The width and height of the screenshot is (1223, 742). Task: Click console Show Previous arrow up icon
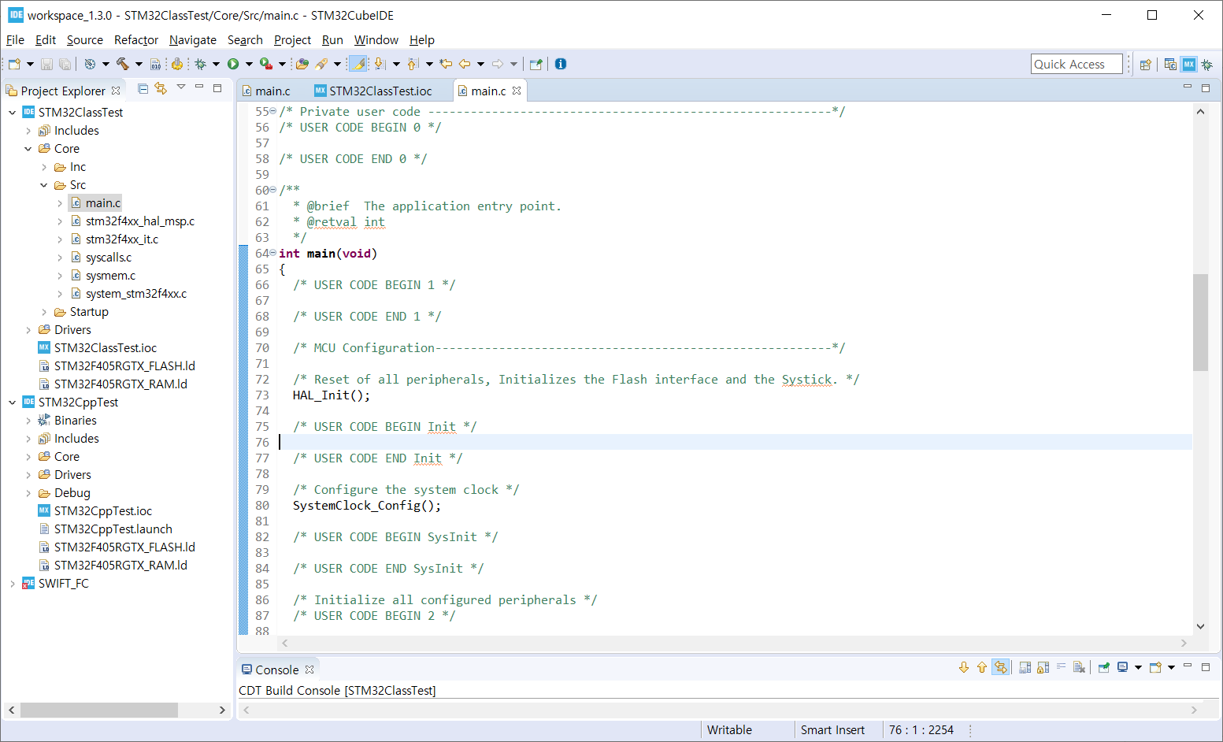tap(982, 668)
